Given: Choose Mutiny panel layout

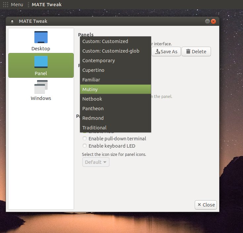Looking at the screenshot, I should [x=115, y=89].
